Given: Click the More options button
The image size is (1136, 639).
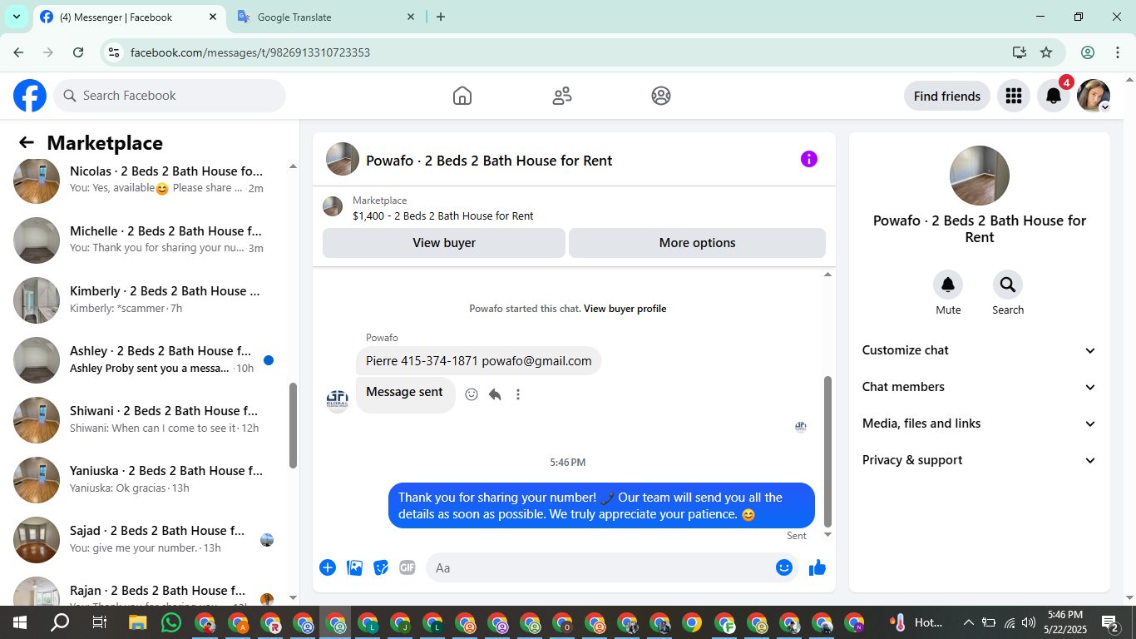Looking at the screenshot, I should tap(697, 243).
